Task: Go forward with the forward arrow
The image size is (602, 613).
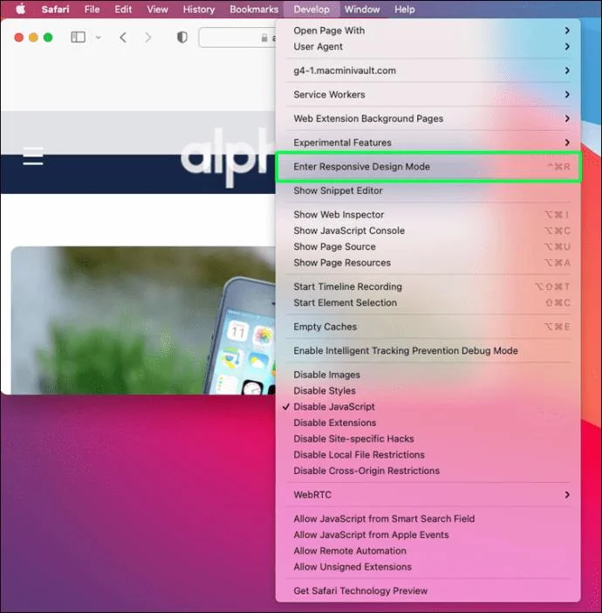Action: click(147, 38)
